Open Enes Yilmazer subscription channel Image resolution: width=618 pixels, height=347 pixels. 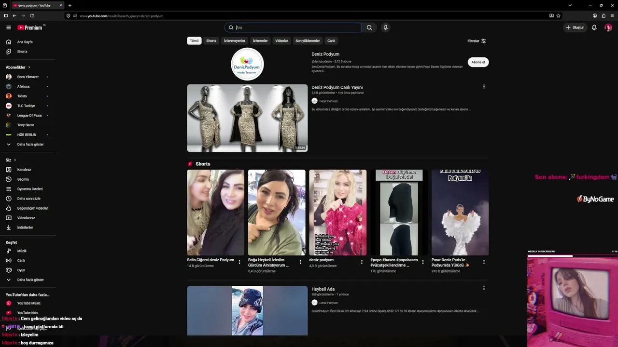[28, 77]
